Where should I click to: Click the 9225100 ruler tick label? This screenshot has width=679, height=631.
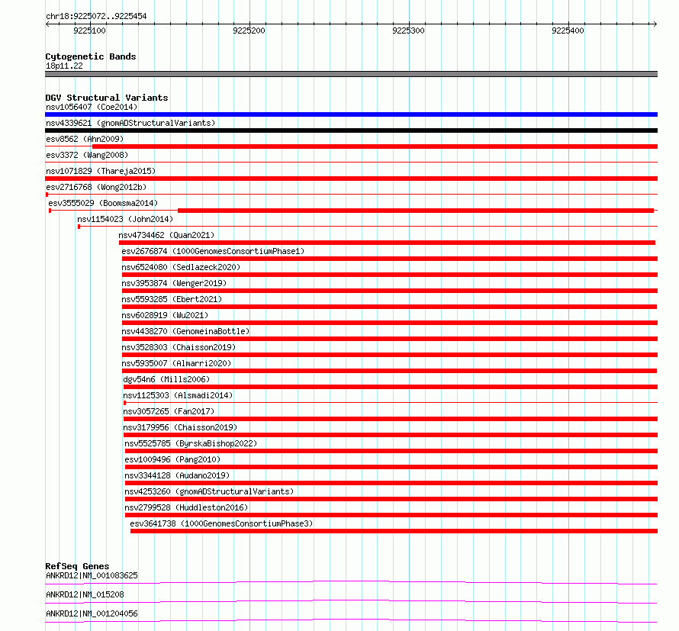pos(89,31)
